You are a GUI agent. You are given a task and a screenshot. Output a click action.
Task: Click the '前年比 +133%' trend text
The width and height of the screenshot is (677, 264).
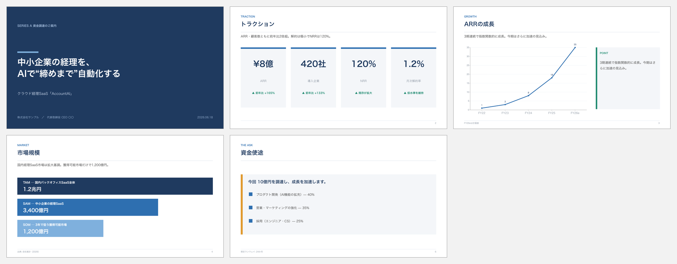pos(315,93)
